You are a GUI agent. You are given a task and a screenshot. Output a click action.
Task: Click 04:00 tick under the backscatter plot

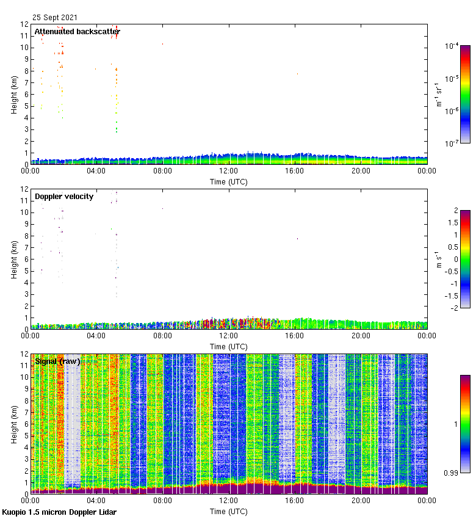[x=96, y=172]
